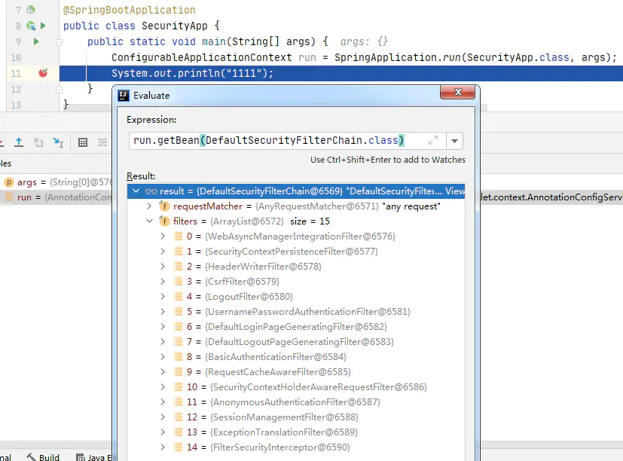This screenshot has width=623, height=461.
Task: Click the run to cursor debugger icon
Action: [59, 142]
